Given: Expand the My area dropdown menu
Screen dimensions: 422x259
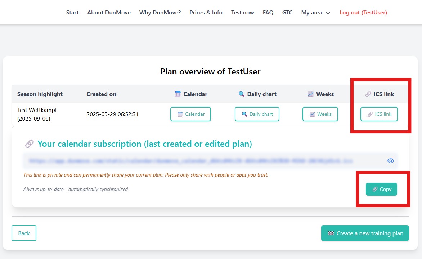Looking at the screenshot, I should [x=315, y=13].
